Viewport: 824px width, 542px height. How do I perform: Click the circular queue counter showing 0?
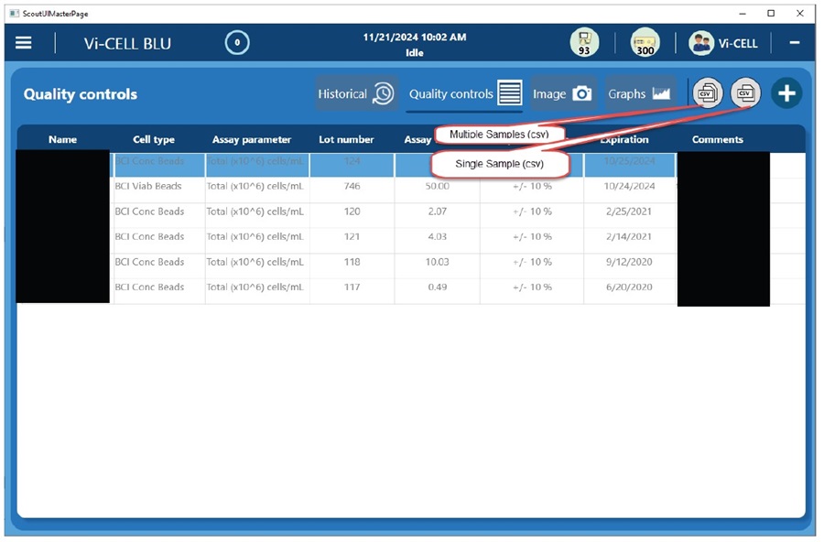coord(237,43)
